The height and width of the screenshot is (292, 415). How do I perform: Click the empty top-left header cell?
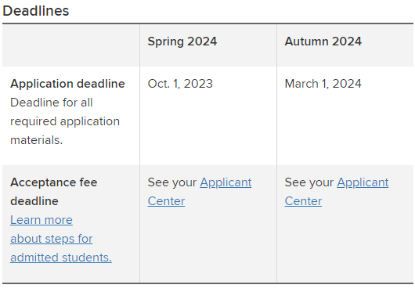(x=71, y=45)
